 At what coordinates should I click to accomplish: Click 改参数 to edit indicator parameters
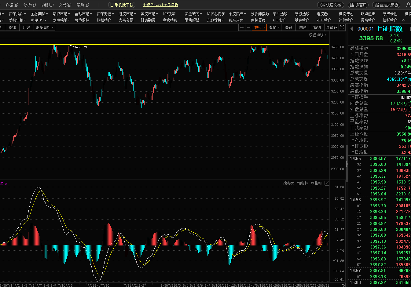point(289,183)
